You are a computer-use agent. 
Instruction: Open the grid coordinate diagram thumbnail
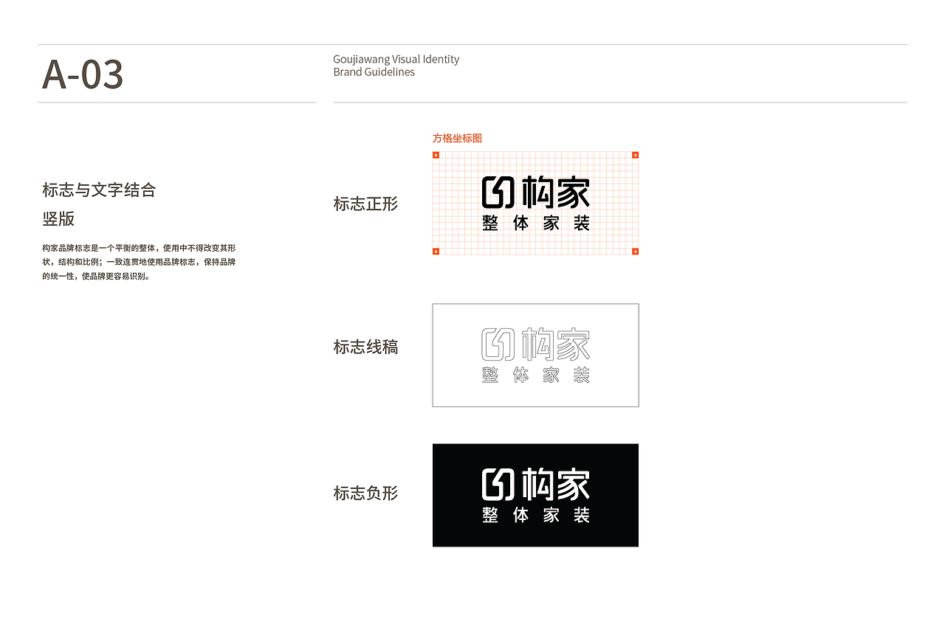coord(535,203)
